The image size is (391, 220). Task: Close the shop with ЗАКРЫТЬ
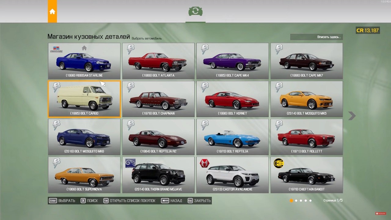click(199, 201)
